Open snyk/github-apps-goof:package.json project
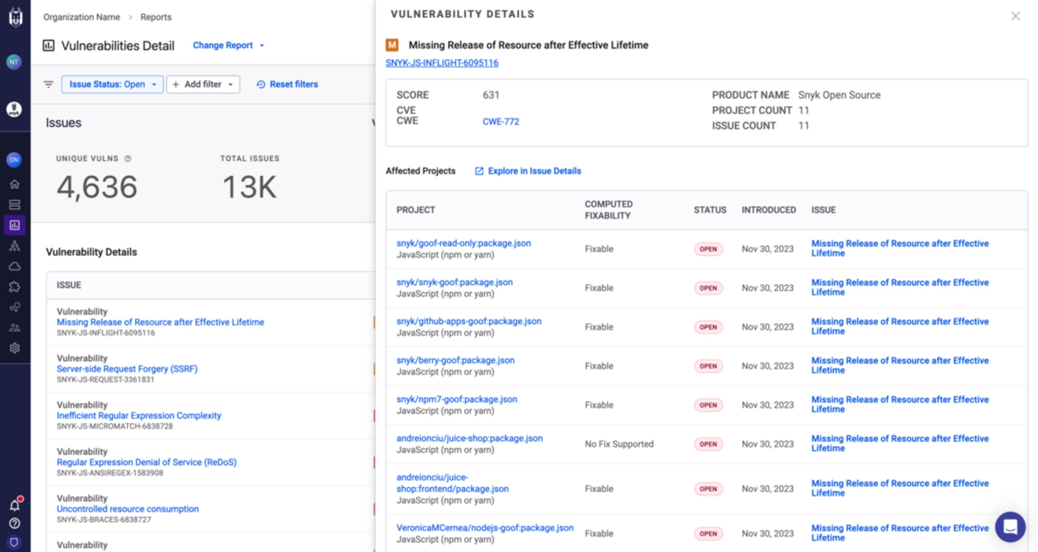Screen dimensions: 1038x552 click(x=469, y=321)
